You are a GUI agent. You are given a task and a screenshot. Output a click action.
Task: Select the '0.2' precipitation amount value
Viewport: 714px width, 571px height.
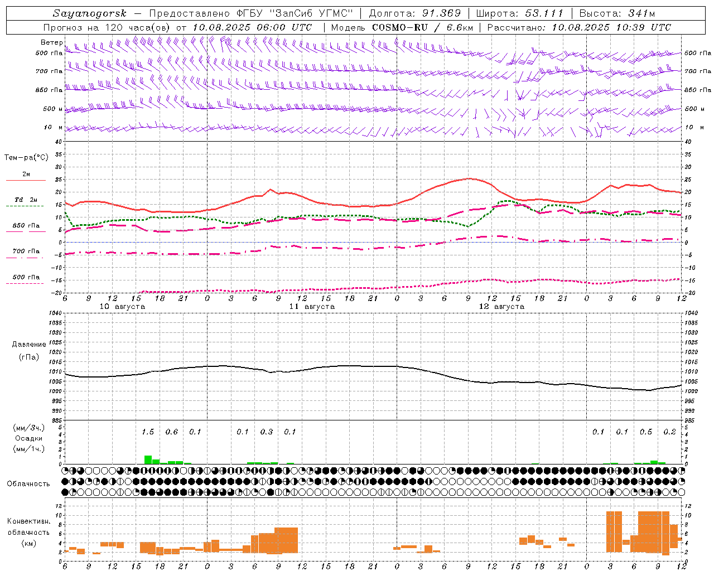pyautogui.click(x=670, y=432)
